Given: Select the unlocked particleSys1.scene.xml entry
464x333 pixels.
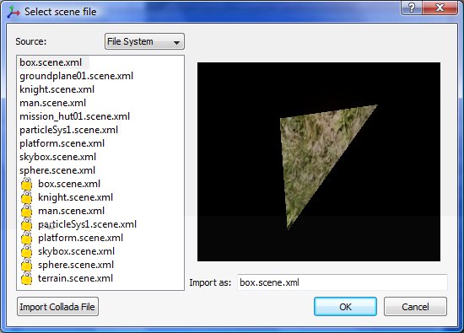Looking at the screenshot, I should (68, 130).
